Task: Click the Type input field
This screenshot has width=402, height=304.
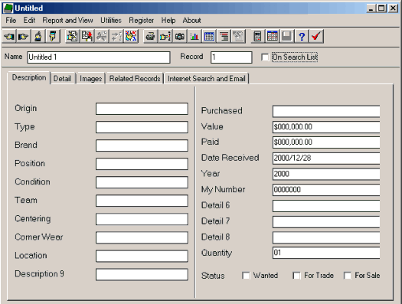Action: 142,127
